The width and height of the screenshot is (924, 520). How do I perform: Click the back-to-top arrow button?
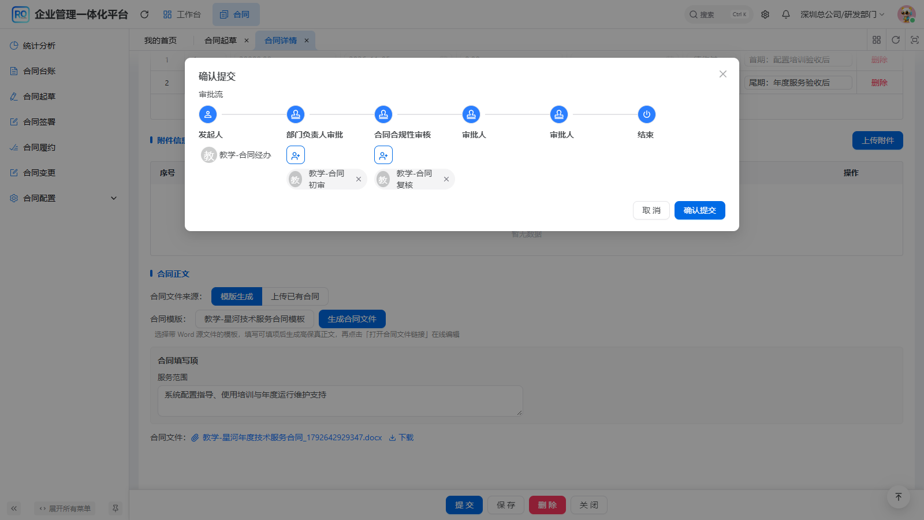coord(899,497)
